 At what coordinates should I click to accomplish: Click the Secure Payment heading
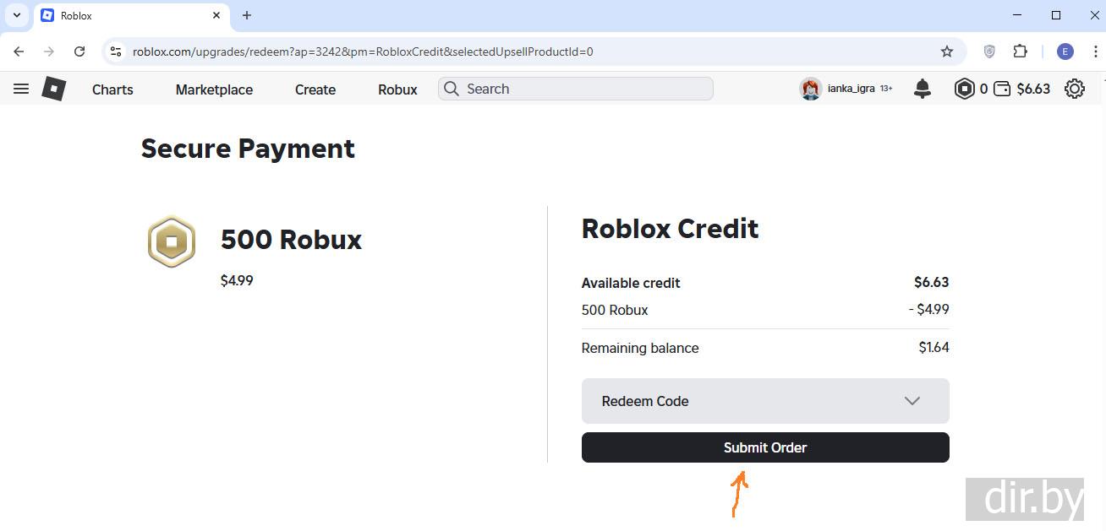coord(248,149)
